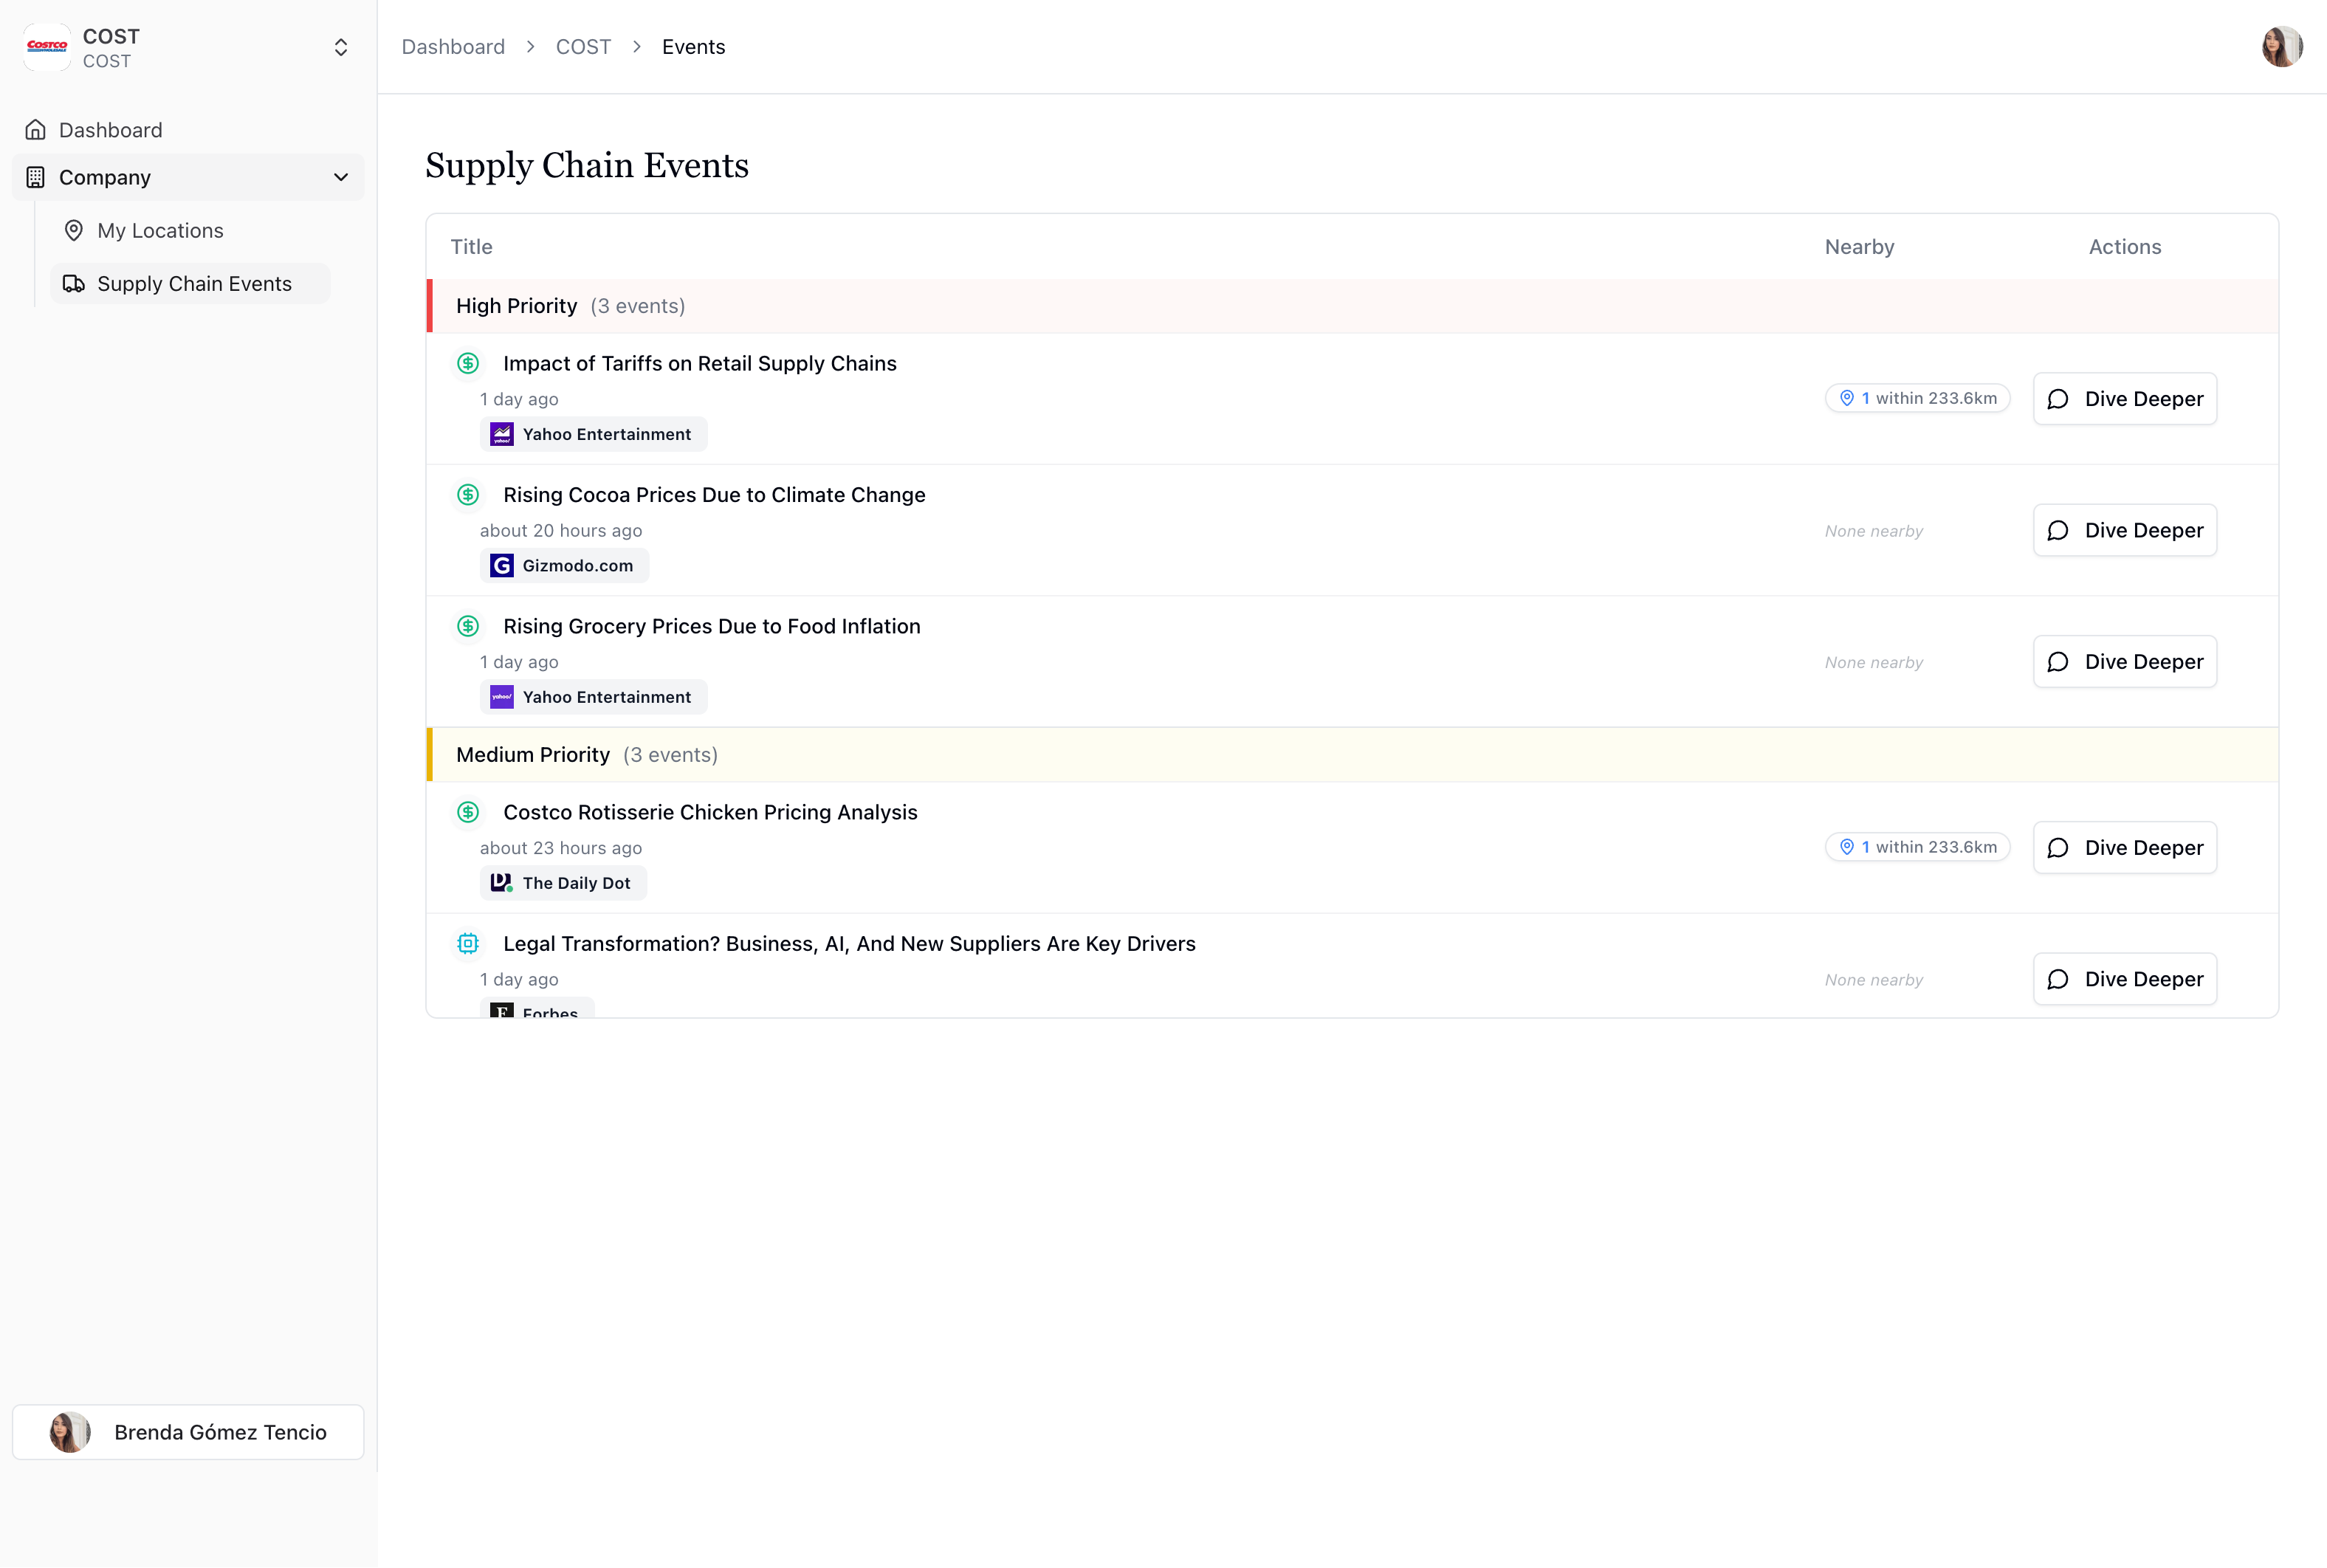Open the Brenda Gómez Tencio user menu
Image resolution: width=2327 pixels, height=1568 pixels.
(x=188, y=1432)
